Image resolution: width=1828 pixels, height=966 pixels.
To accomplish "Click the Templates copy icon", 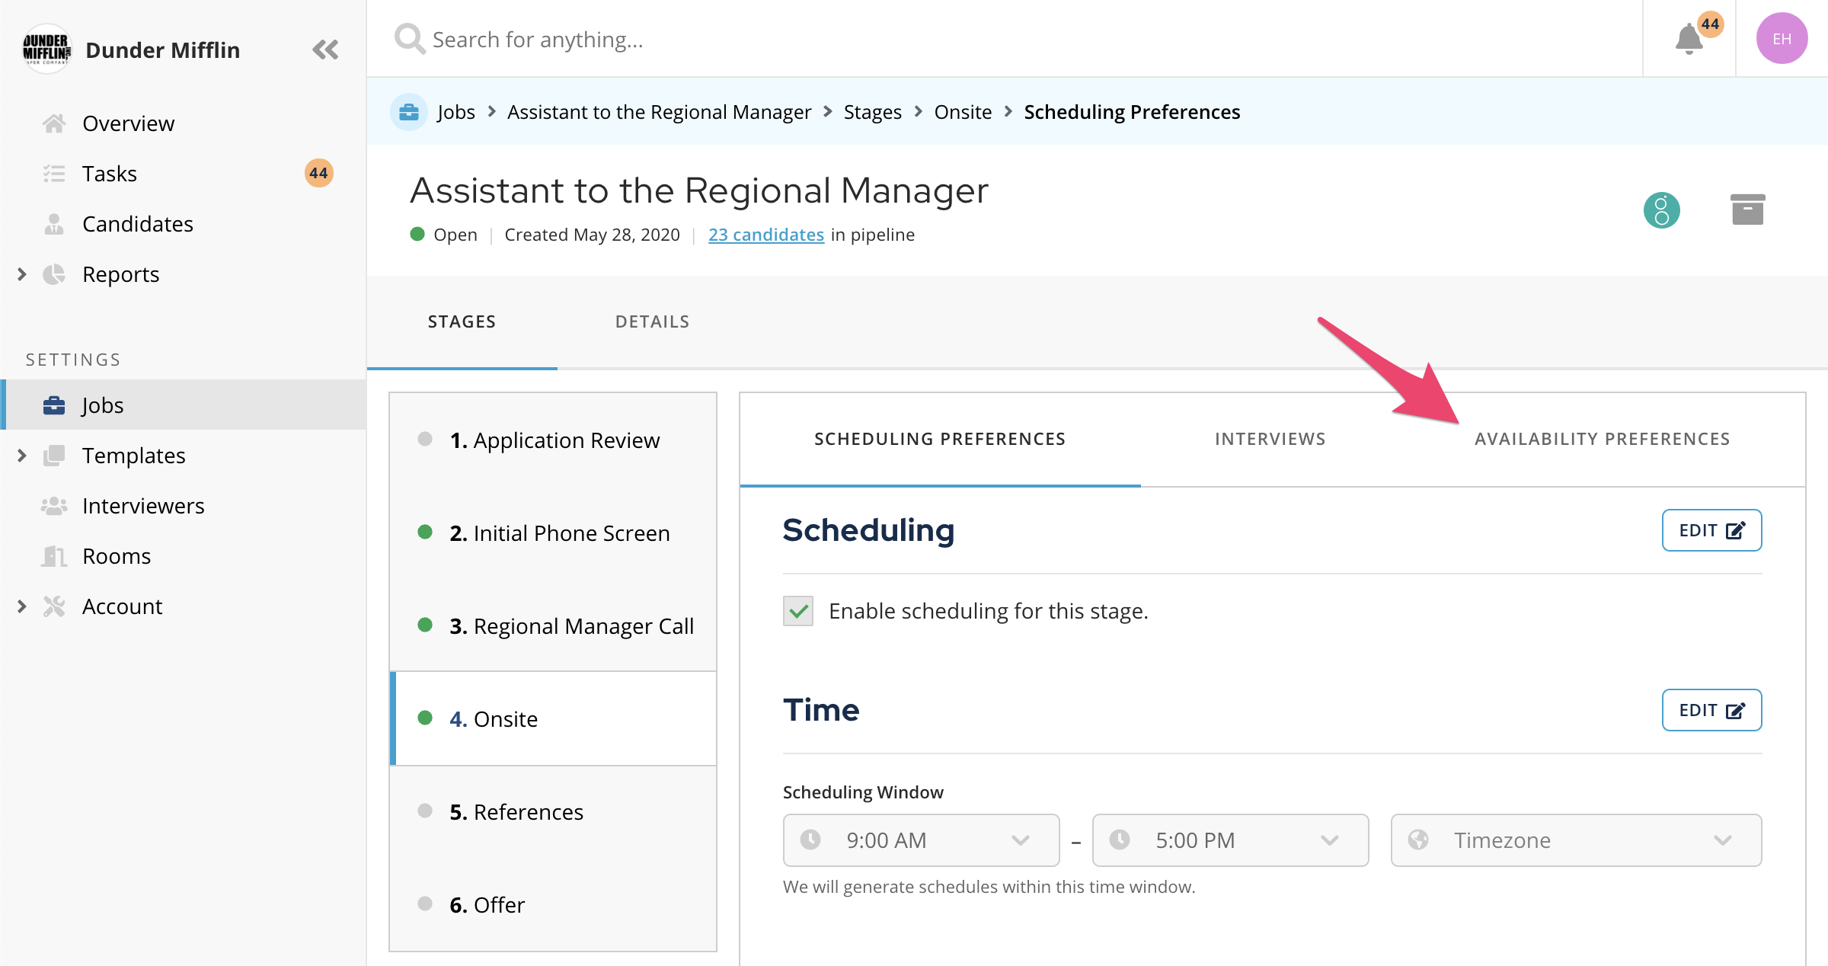I will (x=54, y=456).
